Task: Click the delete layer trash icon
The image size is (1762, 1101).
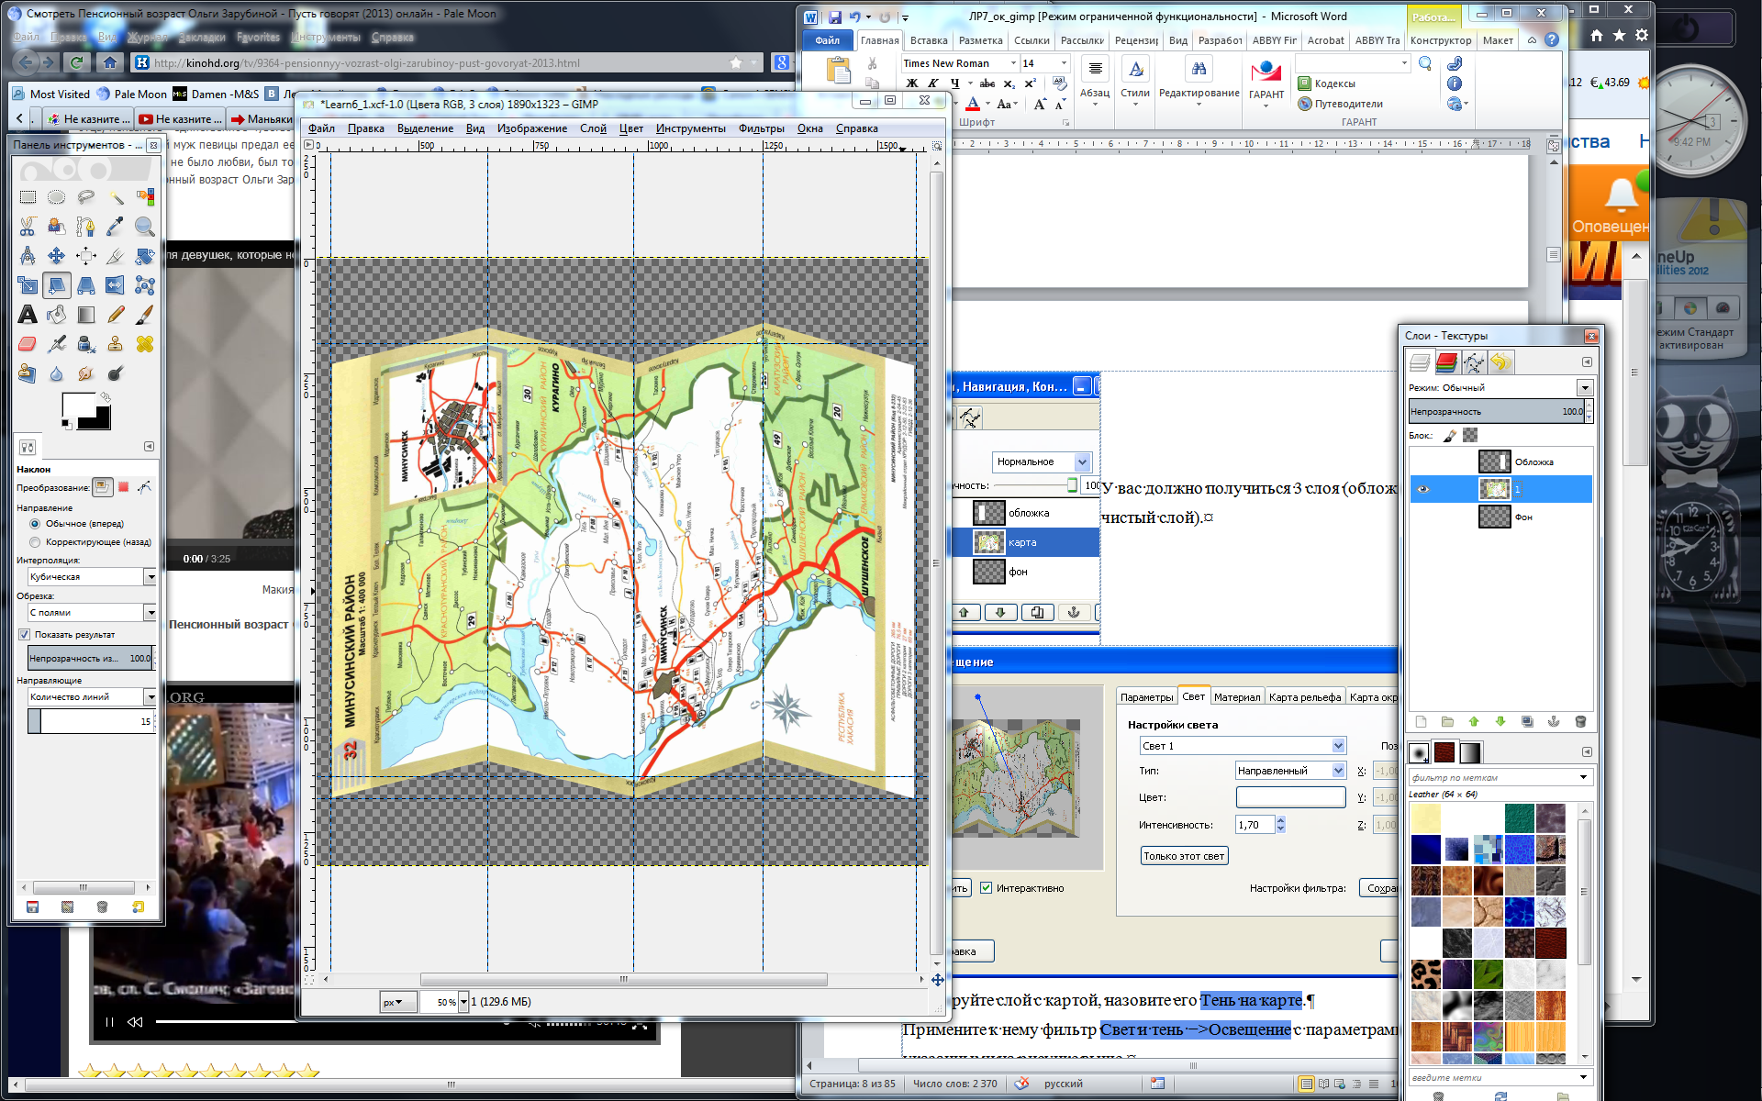Action: [1580, 722]
